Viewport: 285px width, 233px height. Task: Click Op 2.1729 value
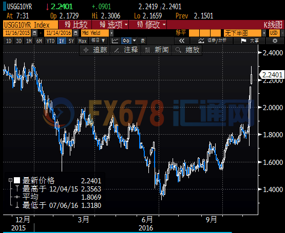69,16
